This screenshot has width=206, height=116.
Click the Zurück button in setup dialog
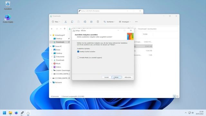pyautogui.click(x=107, y=77)
